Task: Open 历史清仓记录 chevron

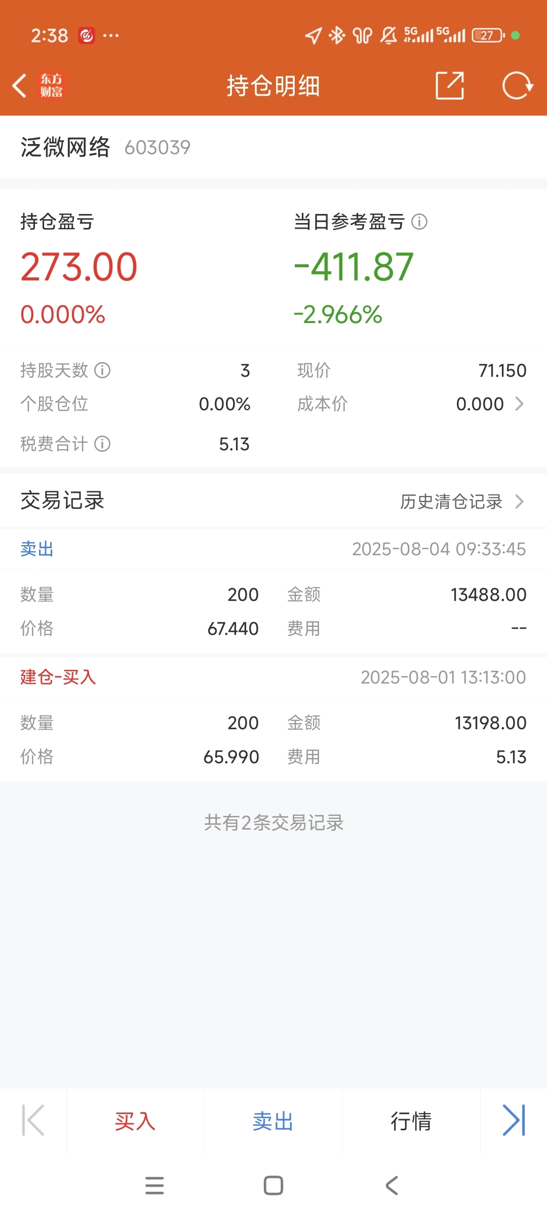Action: coord(519,502)
